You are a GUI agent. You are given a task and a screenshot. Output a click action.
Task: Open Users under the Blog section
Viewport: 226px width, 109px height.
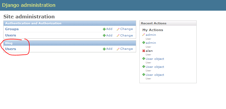pos(10,49)
